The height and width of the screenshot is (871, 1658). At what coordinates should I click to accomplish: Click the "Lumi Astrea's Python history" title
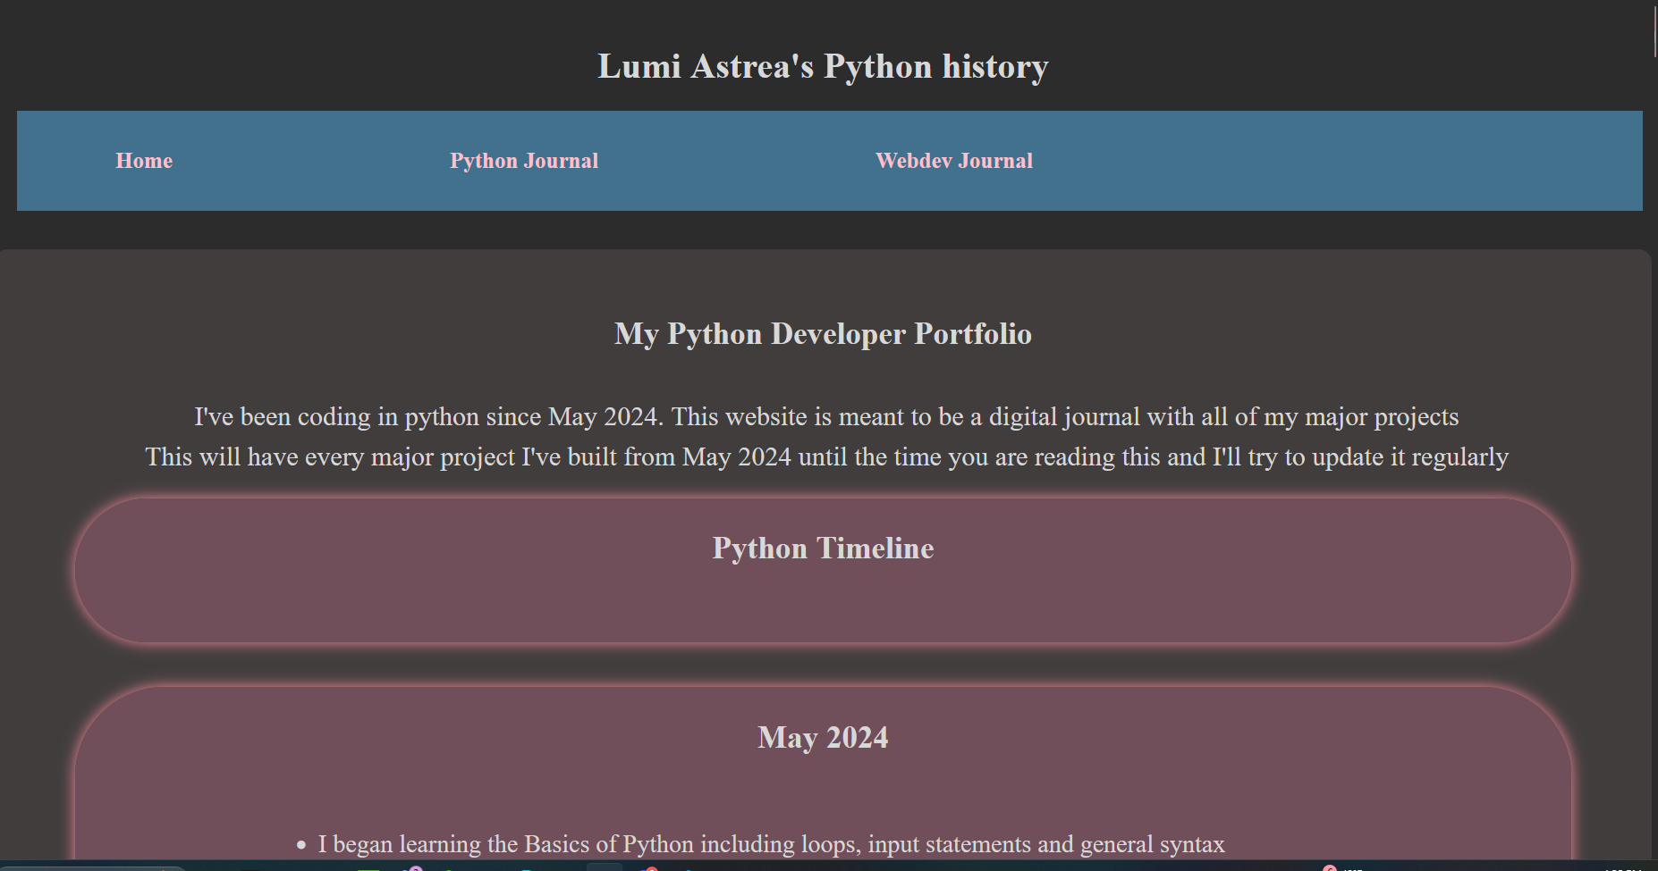pos(823,67)
